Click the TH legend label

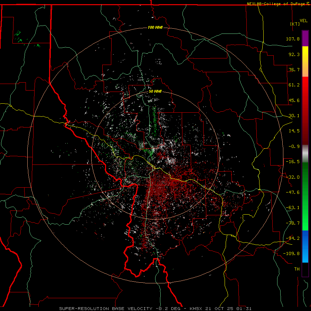coord(297,269)
